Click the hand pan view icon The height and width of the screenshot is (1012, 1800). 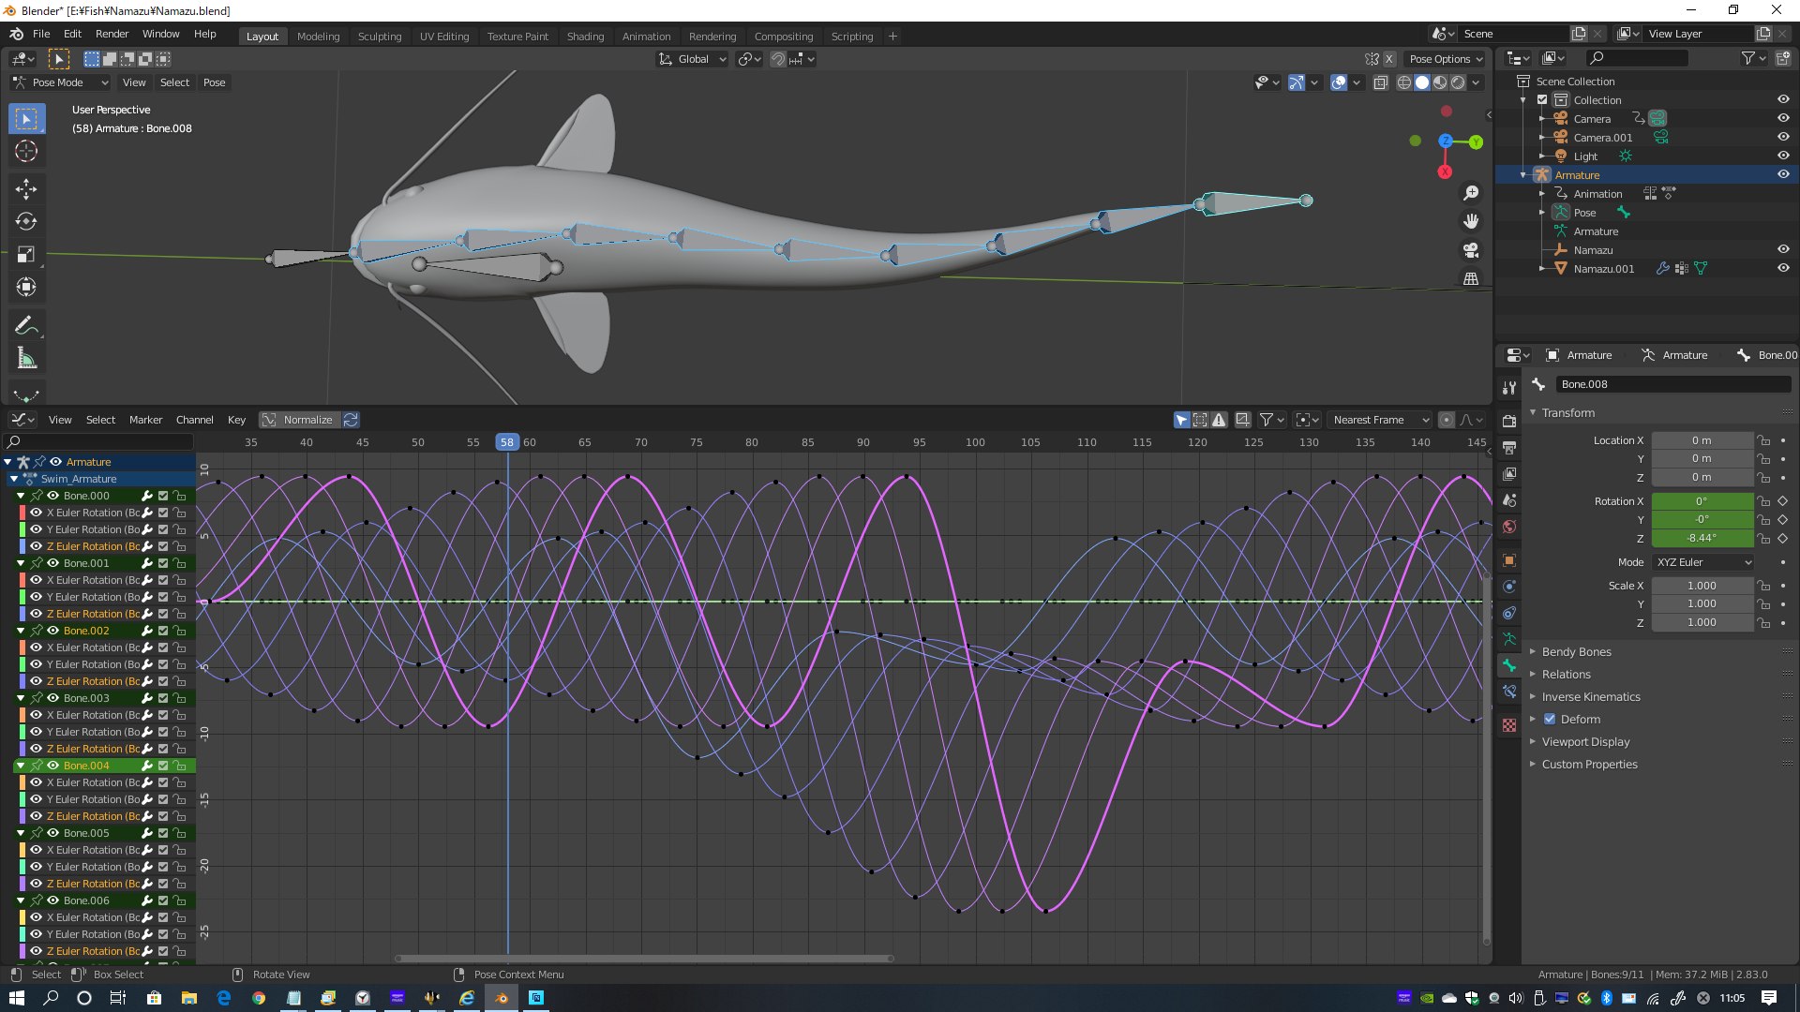point(1471,221)
